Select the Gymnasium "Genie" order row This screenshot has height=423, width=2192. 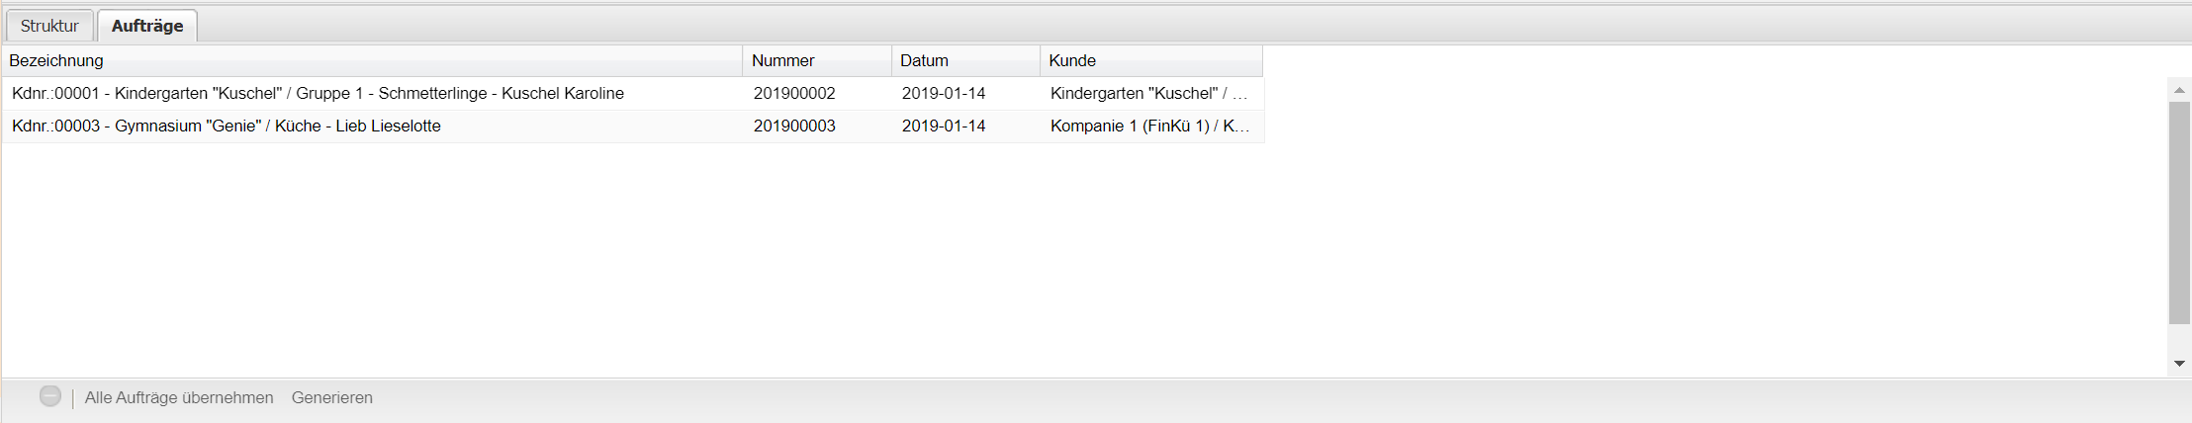click(x=227, y=126)
